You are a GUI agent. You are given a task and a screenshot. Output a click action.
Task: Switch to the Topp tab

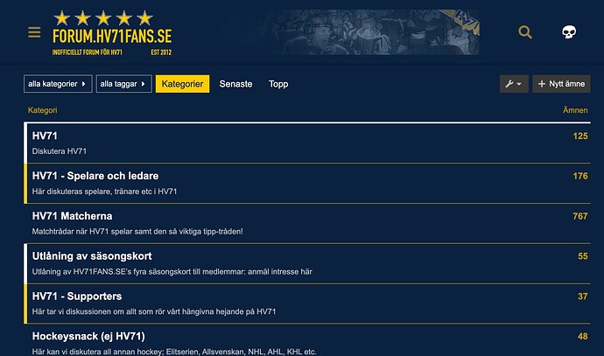278,84
